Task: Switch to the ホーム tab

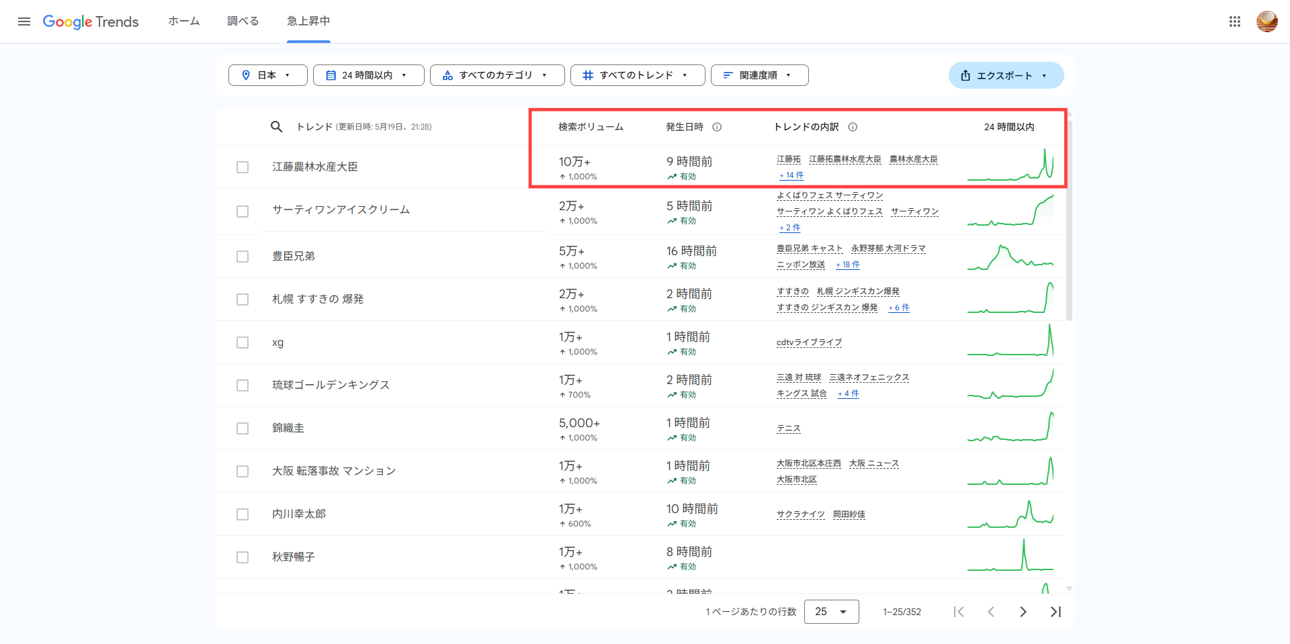Action: tap(184, 21)
